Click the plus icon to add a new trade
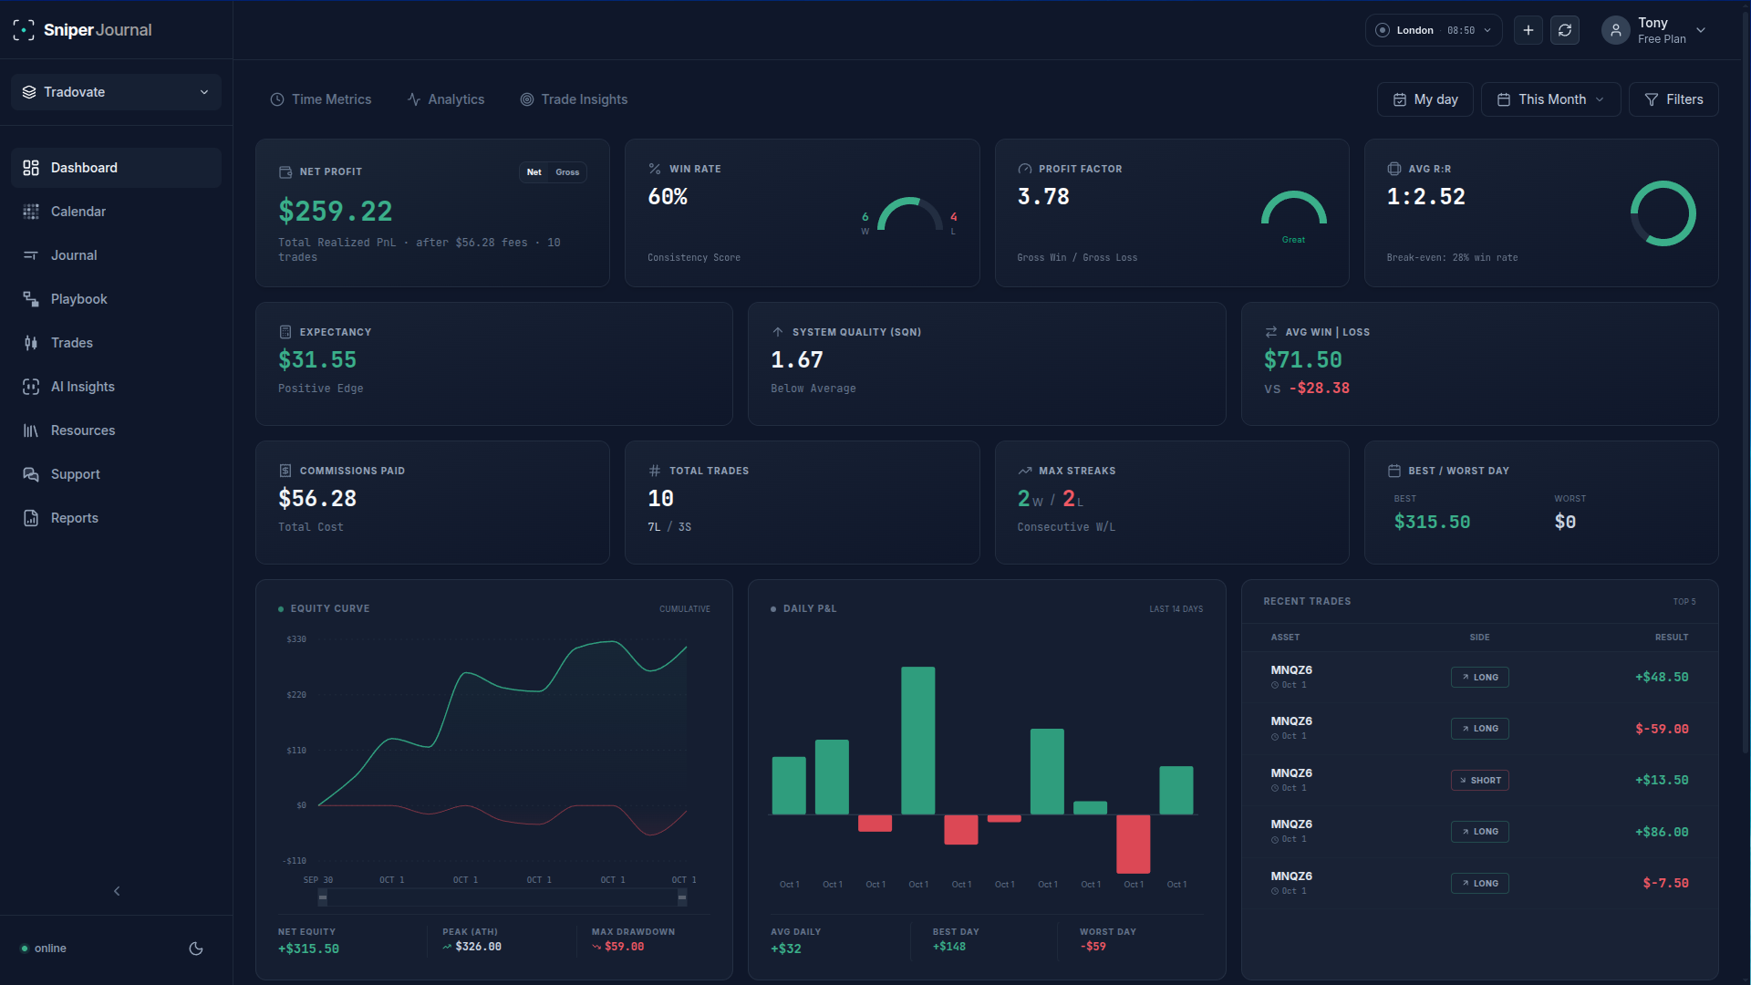Viewport: 1751px width, 985px height. point(1528,30)
